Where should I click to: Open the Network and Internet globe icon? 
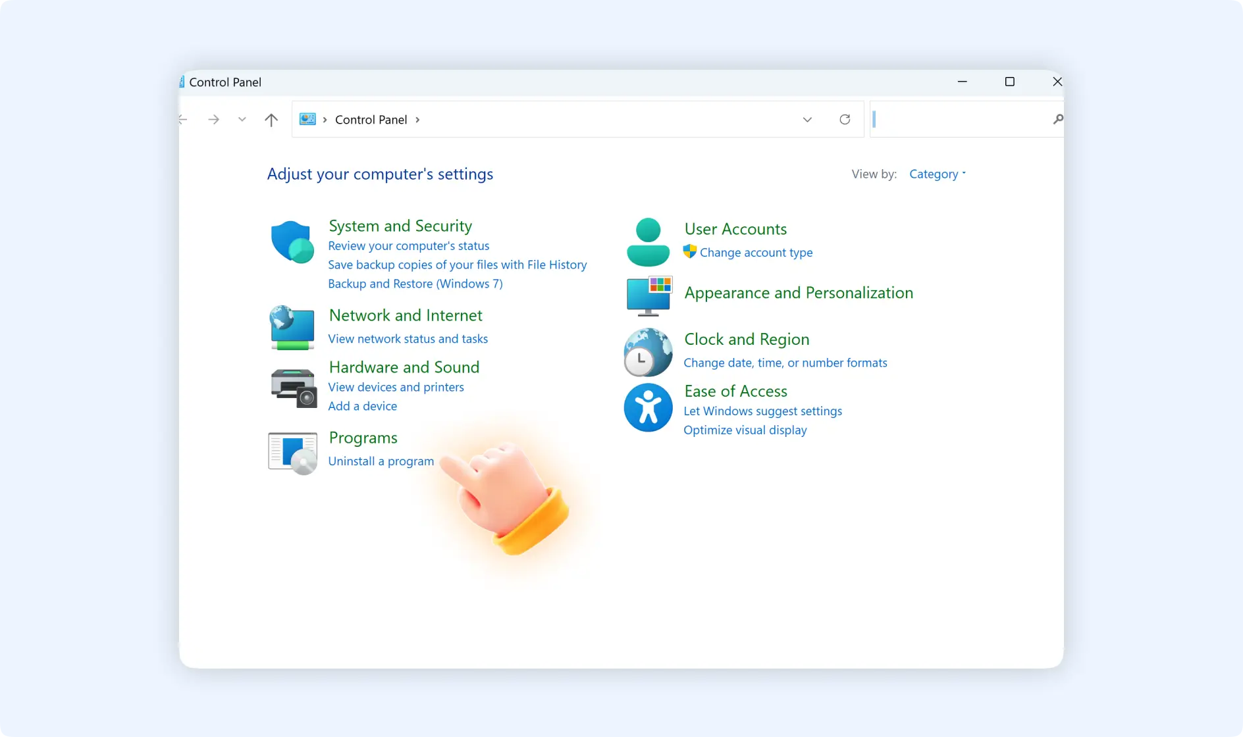point(292,327)
